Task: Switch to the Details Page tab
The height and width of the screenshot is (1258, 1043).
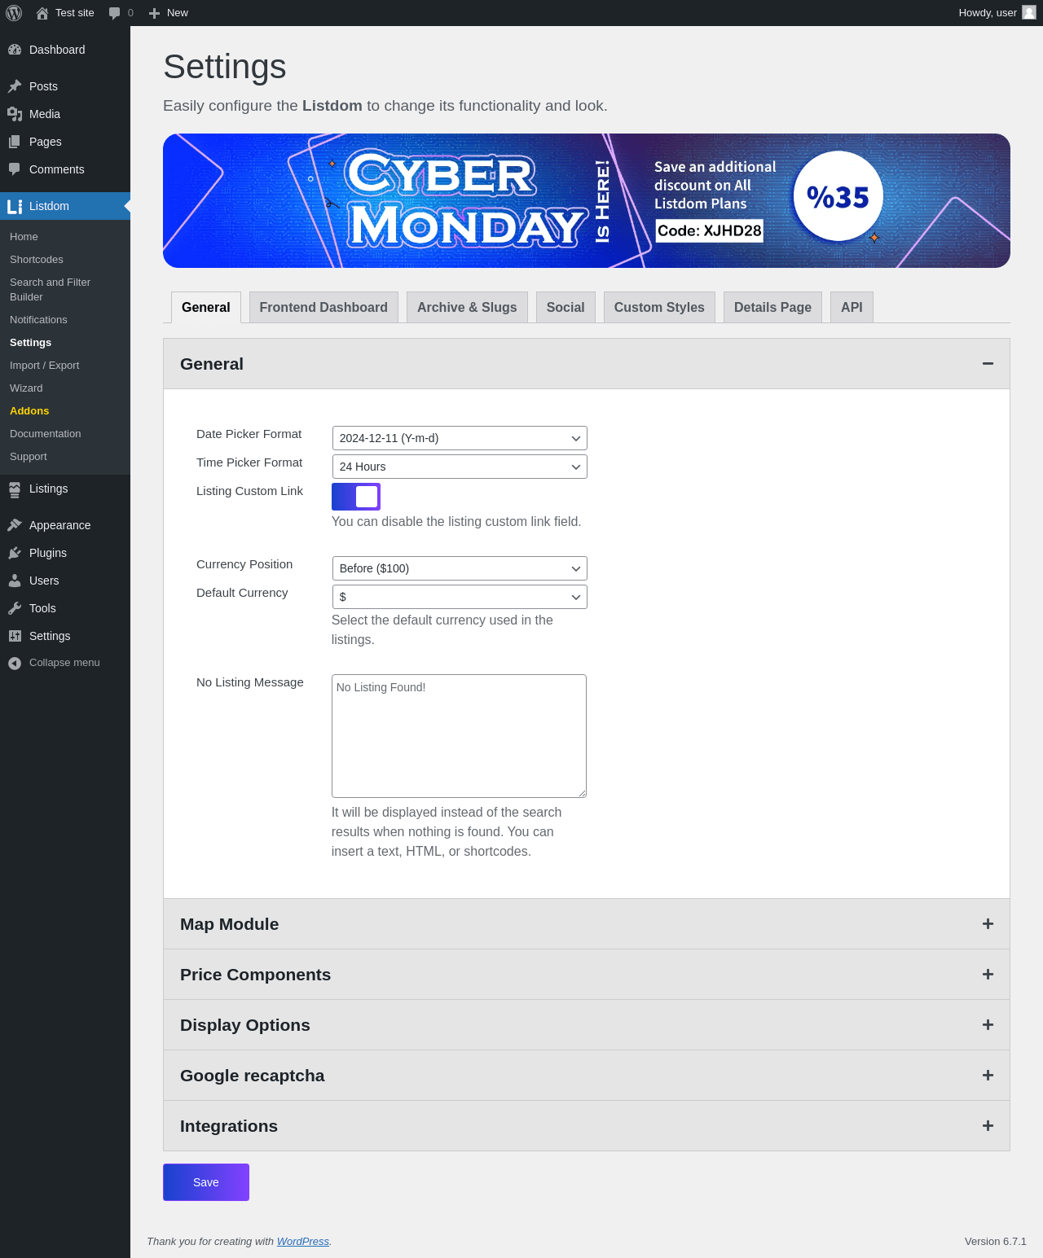Action: click(x=772, y=307)
